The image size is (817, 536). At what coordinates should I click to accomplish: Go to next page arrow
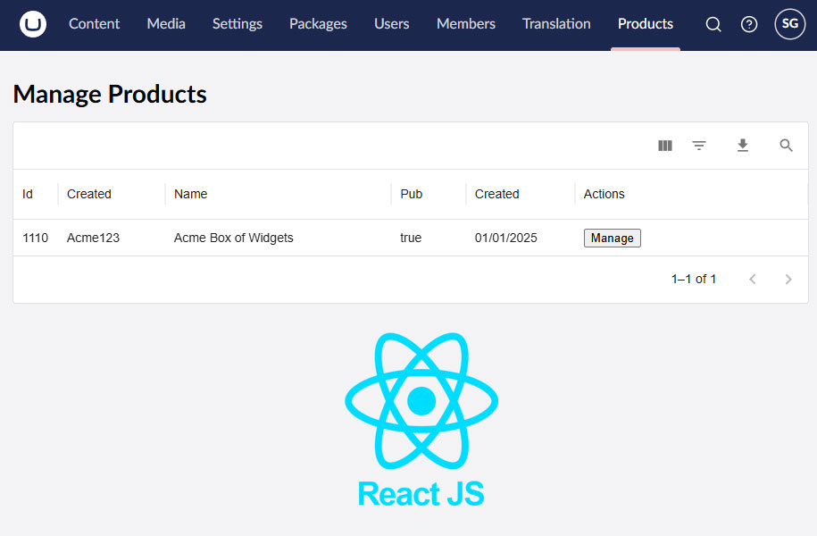(788, 279)
